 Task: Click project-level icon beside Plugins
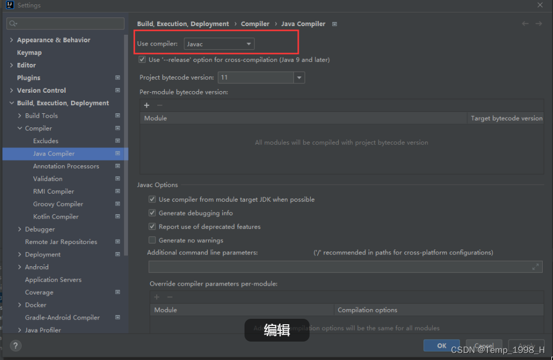tap(118, 78)
